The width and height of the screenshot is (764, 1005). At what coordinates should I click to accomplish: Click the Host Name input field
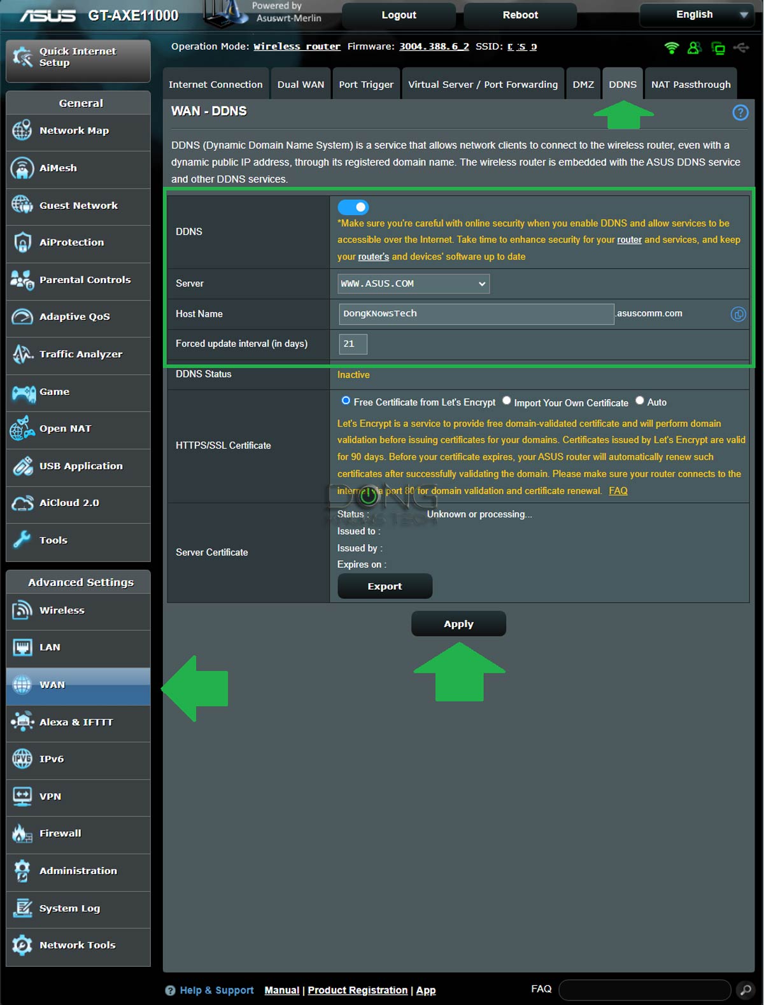coord(476,314)
